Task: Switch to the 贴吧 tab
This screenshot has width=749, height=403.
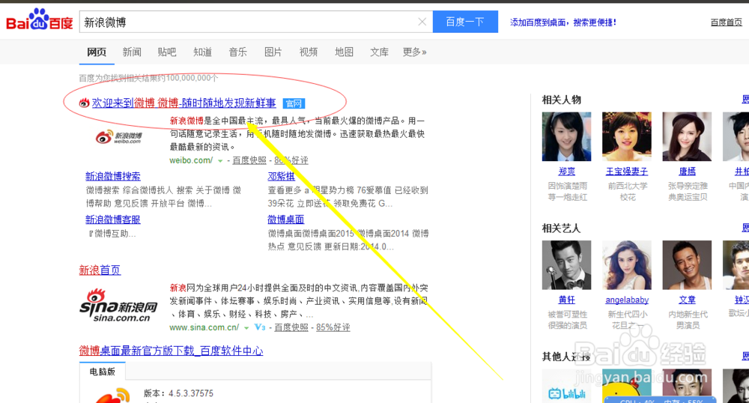Action: click(167, 52)
